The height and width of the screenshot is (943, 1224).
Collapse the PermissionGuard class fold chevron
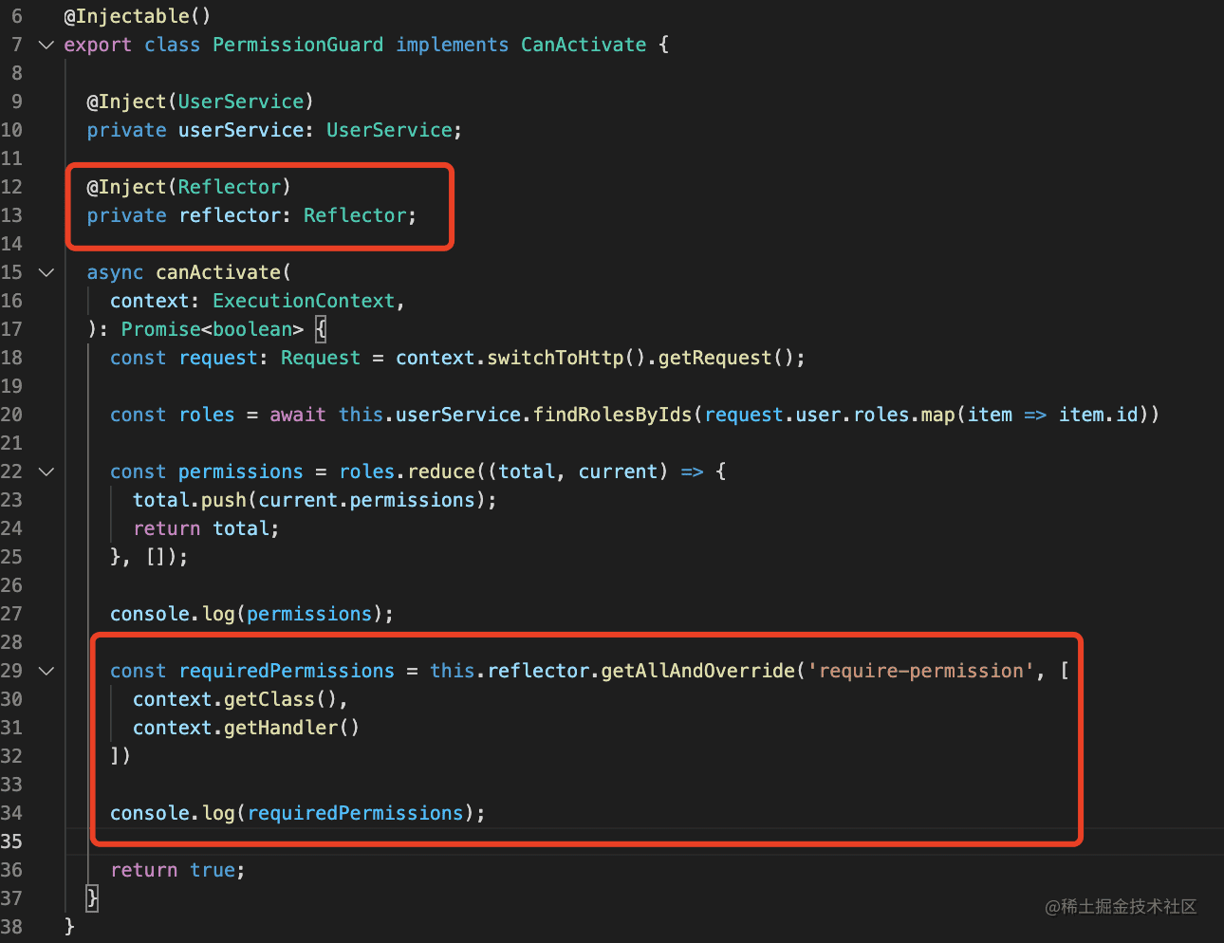[46, 45]
